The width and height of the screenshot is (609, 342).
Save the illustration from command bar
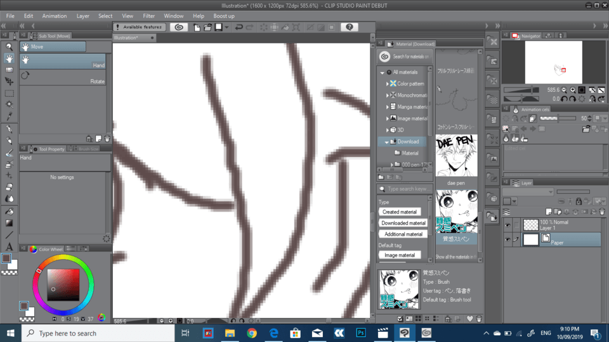[x=219, y=27]
